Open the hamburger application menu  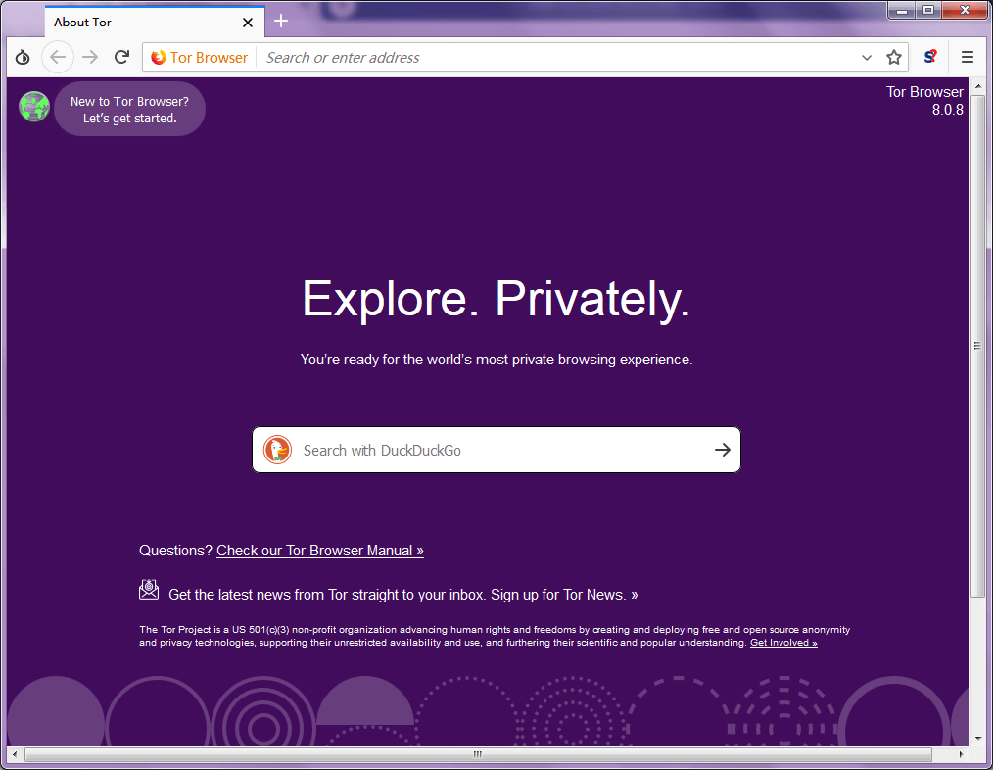pos(968,58)
